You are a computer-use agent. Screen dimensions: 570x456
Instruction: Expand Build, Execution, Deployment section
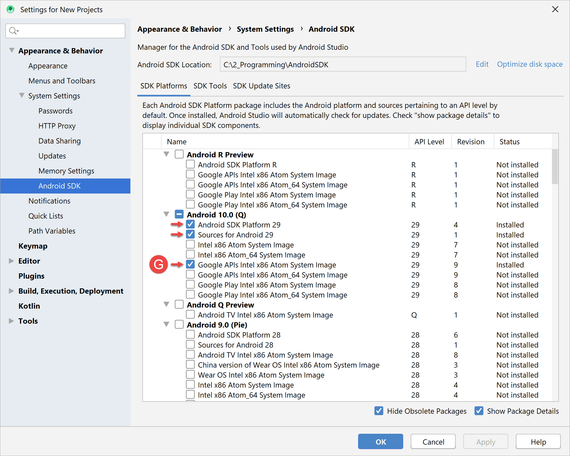[x=11, y=291]
